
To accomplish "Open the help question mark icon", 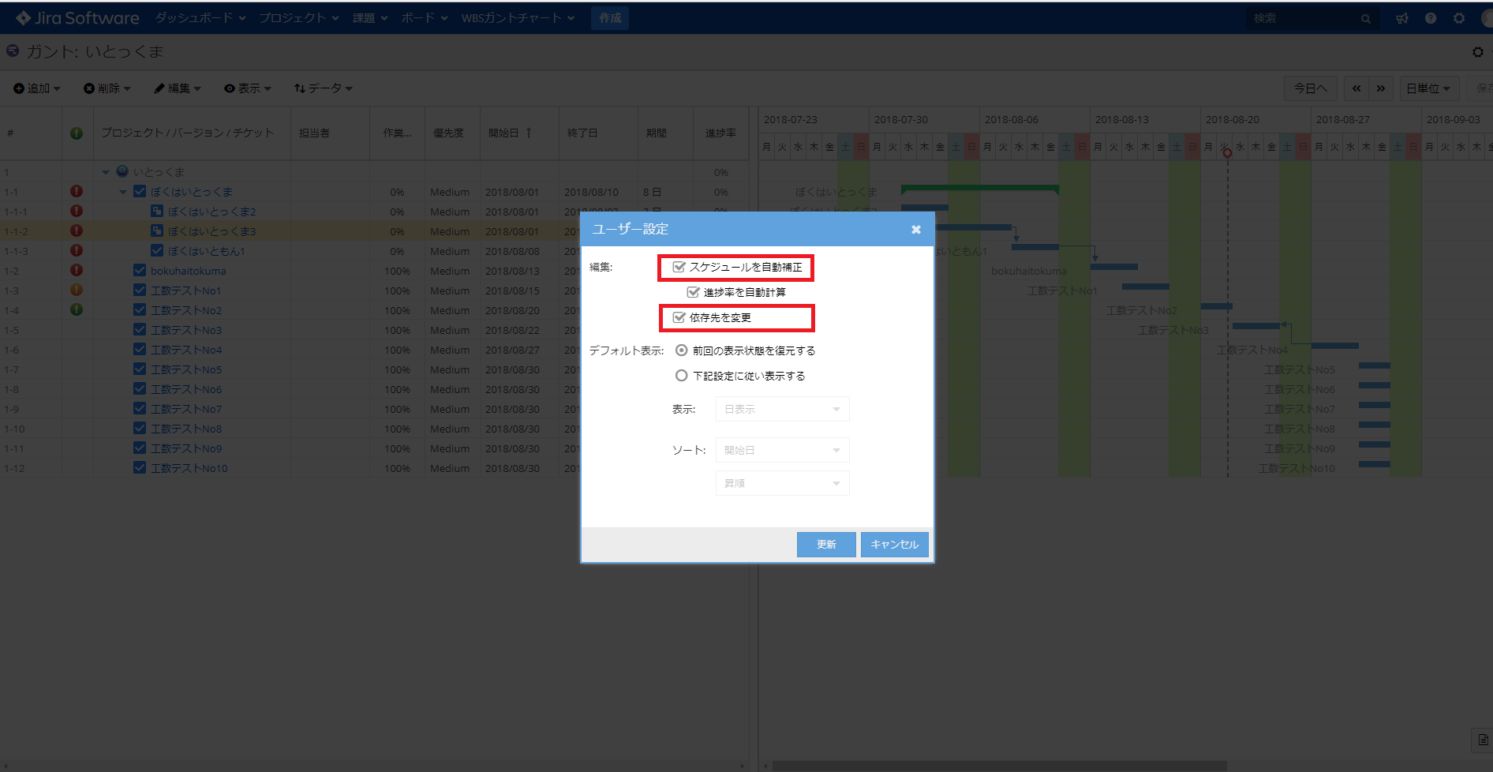I will [1431, 18].
